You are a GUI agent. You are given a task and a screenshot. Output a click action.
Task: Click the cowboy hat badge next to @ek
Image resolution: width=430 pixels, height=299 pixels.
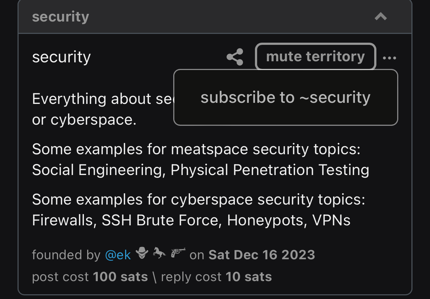point(142,253)
